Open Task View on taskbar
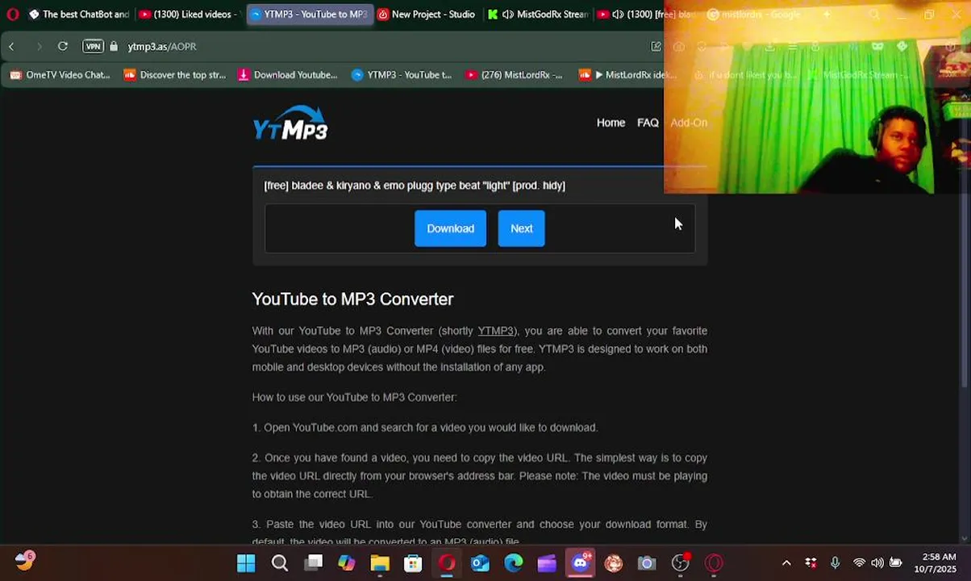The image size is (971, 581). click(313, 563)
